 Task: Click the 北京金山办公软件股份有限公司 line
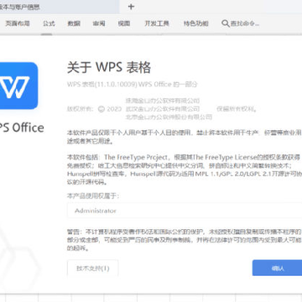tap(169, 117)
